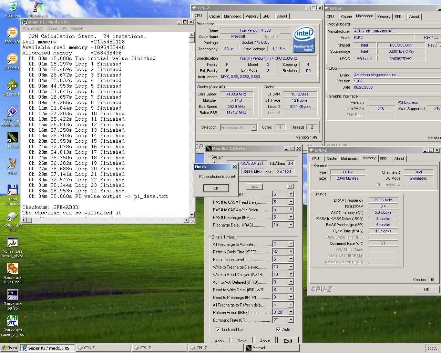Viewport: 441px width, 353px height.
Task: Open Processor #1 selection dropdown
Action: pyautogui.click(x=254, y=128)
